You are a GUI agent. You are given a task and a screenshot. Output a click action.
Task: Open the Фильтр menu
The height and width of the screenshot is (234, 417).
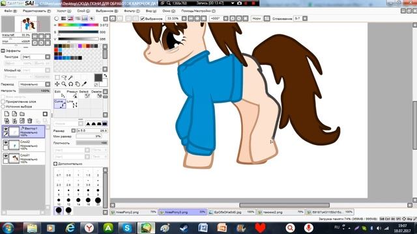click(x=132, y=11)
